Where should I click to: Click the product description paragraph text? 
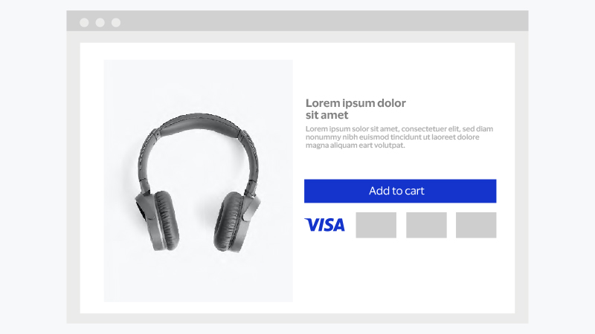pos(399,137)
